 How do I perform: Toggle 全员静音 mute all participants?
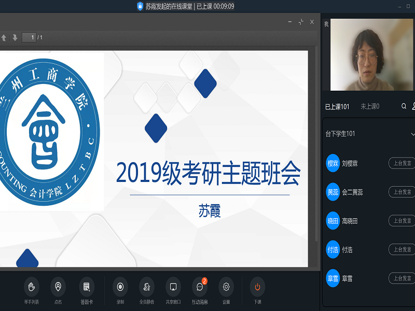click(x=147, y=287)
